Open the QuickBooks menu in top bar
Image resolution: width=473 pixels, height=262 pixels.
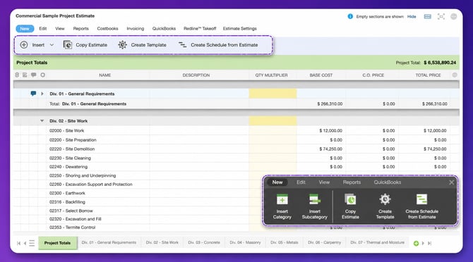(x=164, y=29)
